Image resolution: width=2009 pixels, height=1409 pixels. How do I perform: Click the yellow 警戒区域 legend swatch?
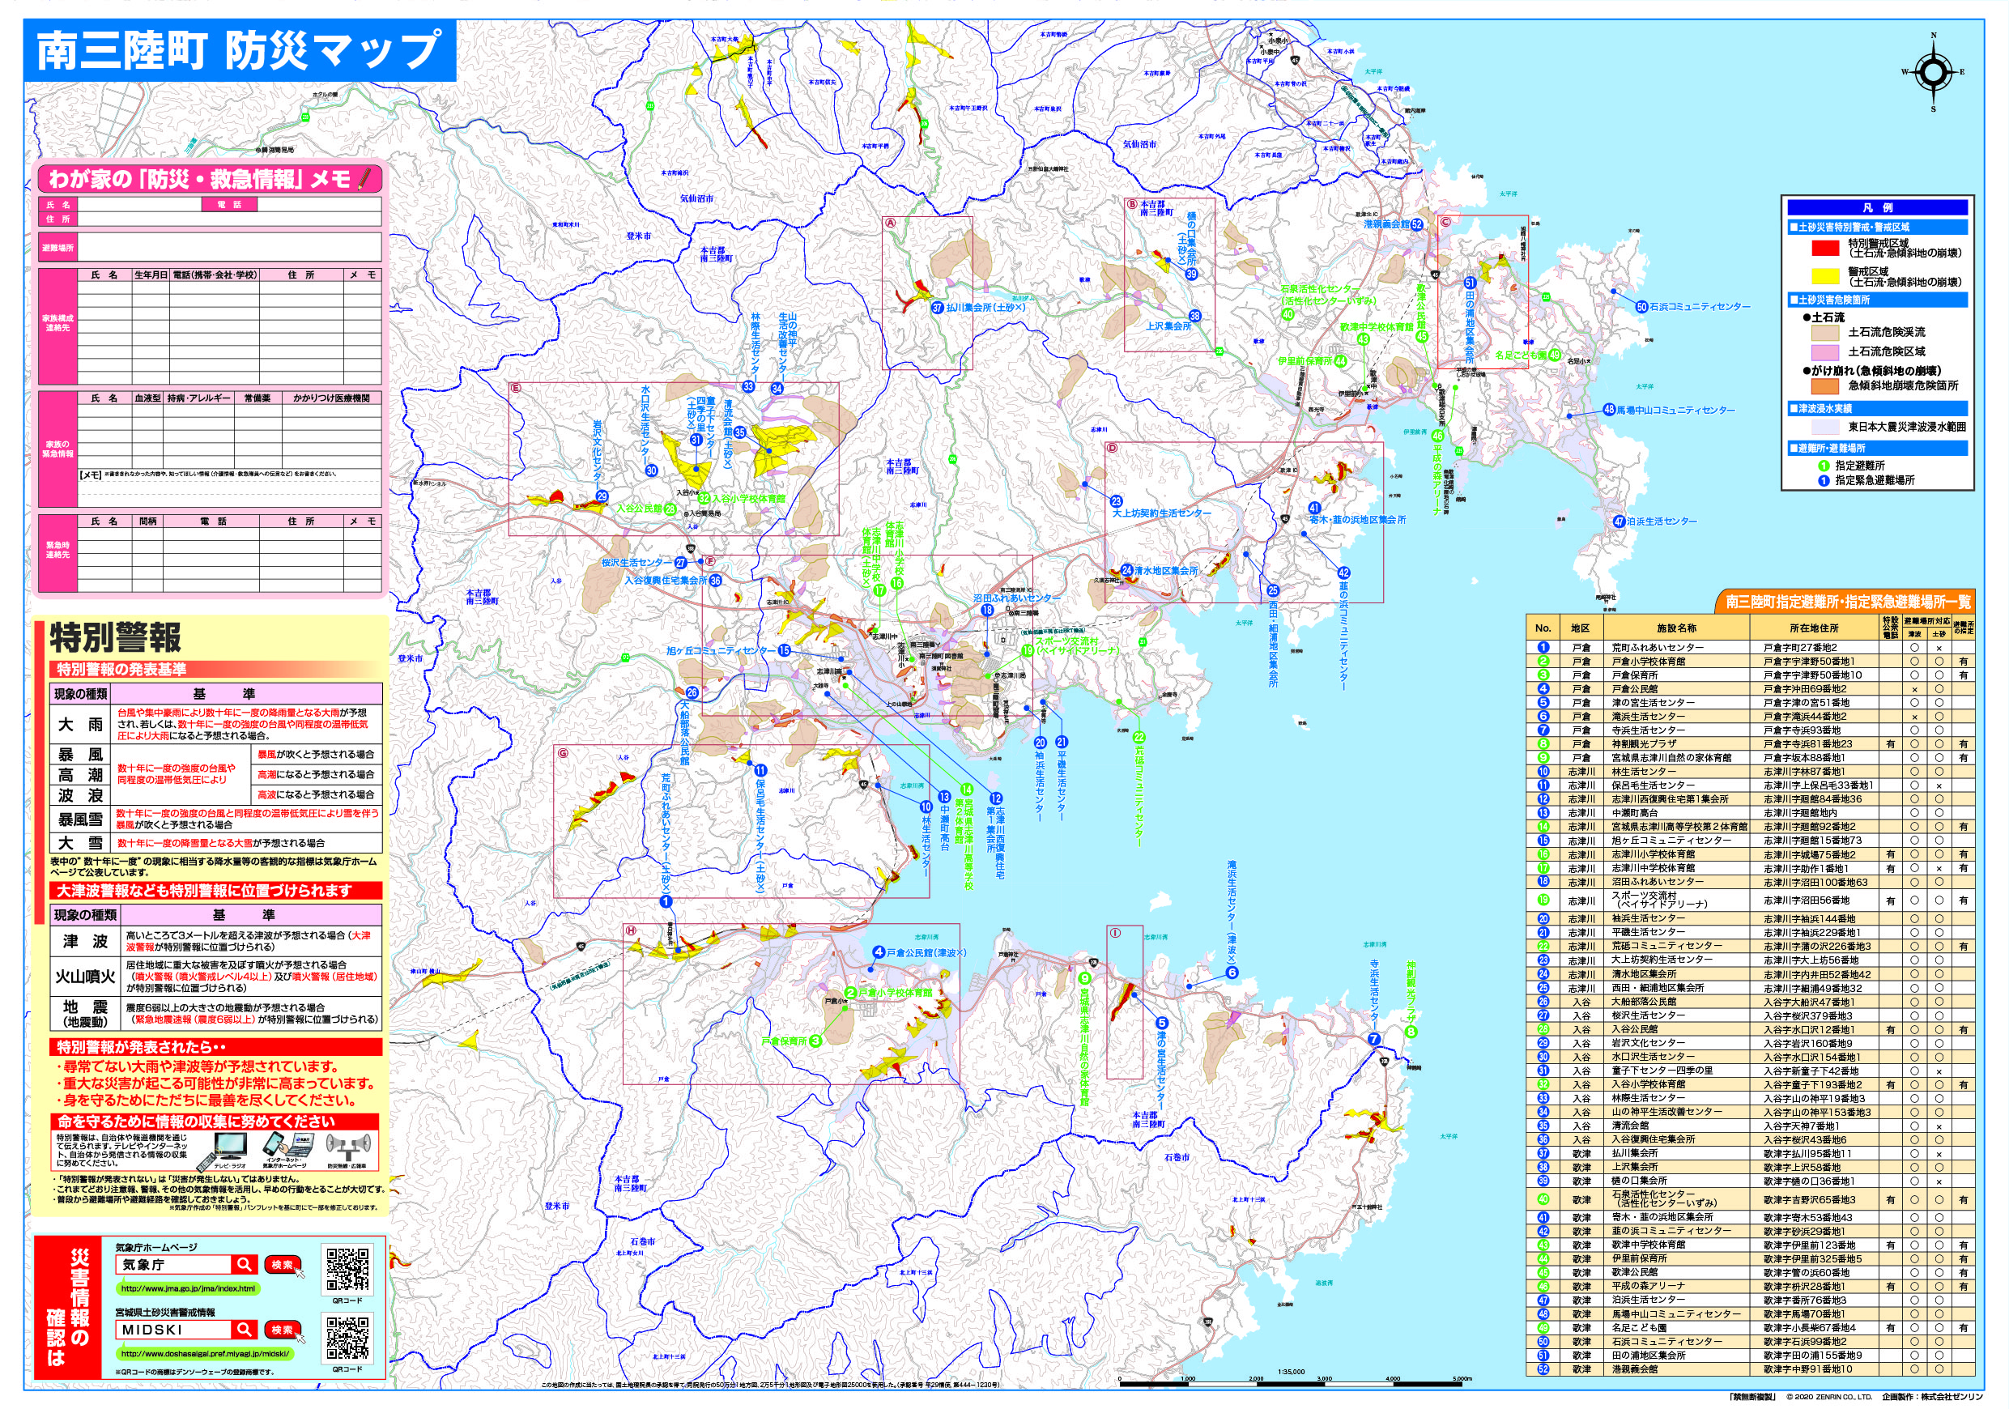pos(1825,277)
